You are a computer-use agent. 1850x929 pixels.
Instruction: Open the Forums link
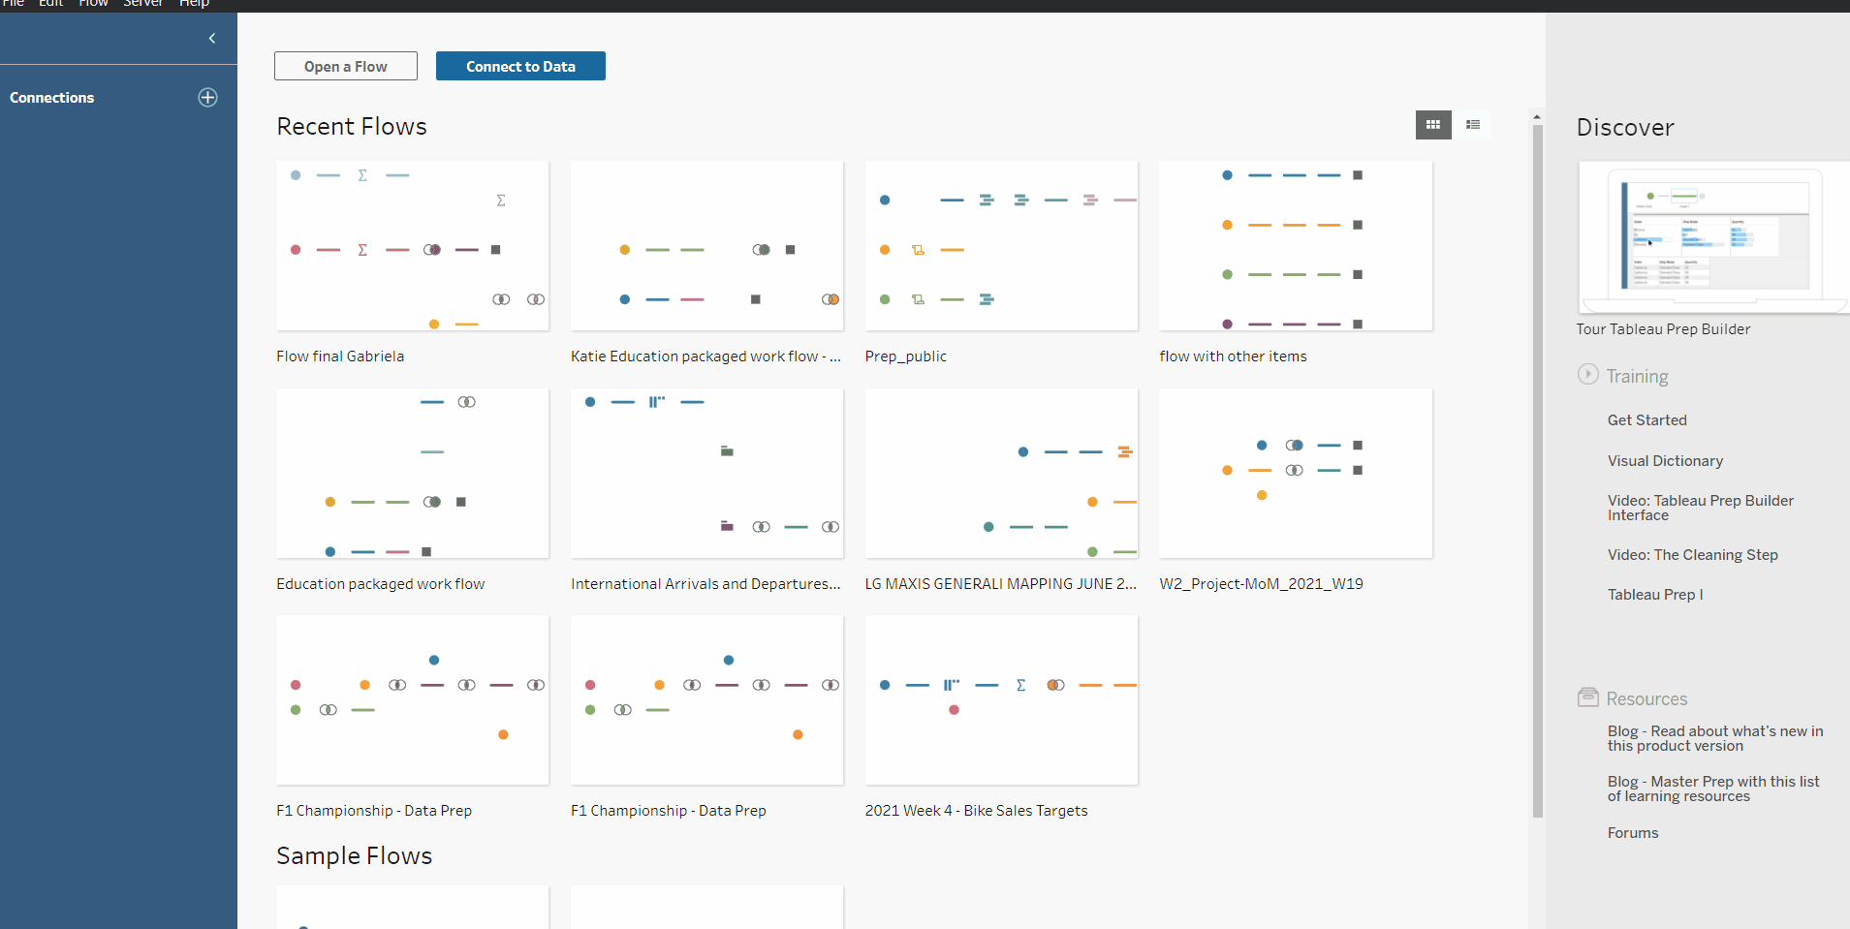tap(1633, 833)
